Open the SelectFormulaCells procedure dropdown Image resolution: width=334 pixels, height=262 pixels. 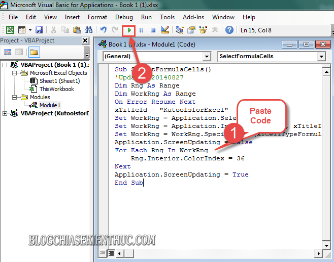[x=321, y=57]
